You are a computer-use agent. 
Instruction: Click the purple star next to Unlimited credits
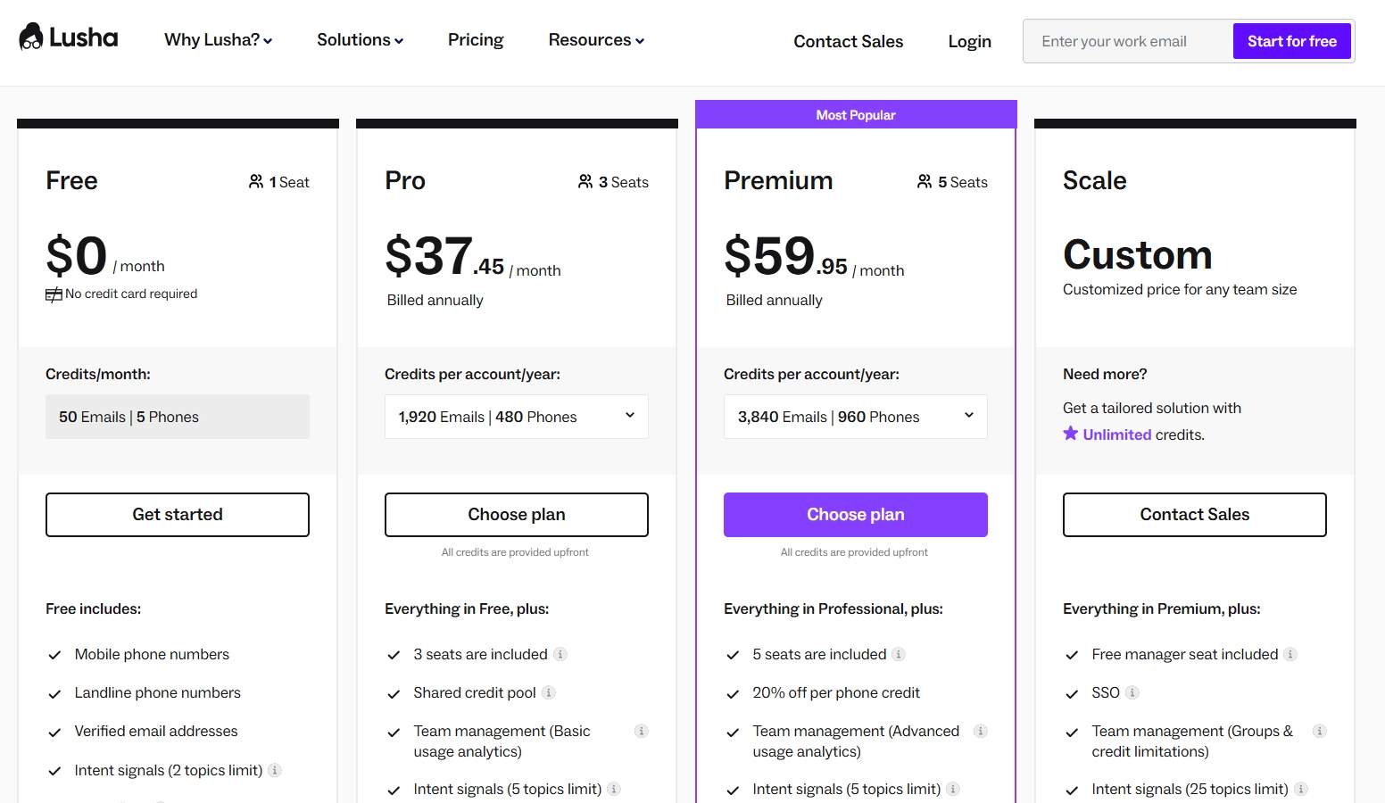point(1071,434)
